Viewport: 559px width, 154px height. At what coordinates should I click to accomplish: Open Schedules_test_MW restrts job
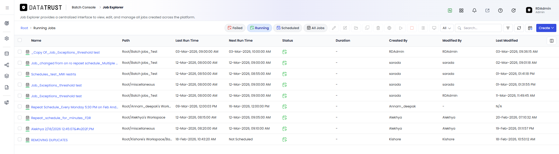[x=53, y=74]
